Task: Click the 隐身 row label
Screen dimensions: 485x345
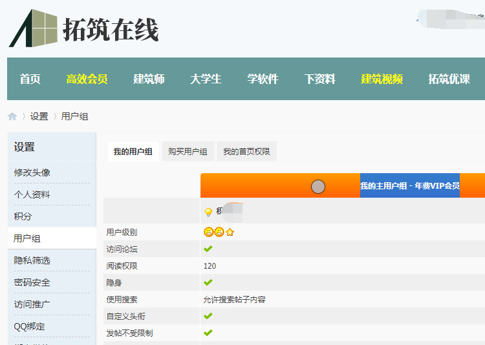Action: pyautogui.click(x=114, y=282)
